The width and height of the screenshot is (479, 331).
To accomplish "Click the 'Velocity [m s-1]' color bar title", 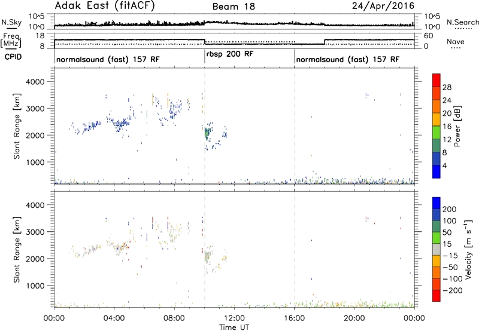I will pyautogui.click(x=468, y=249).
